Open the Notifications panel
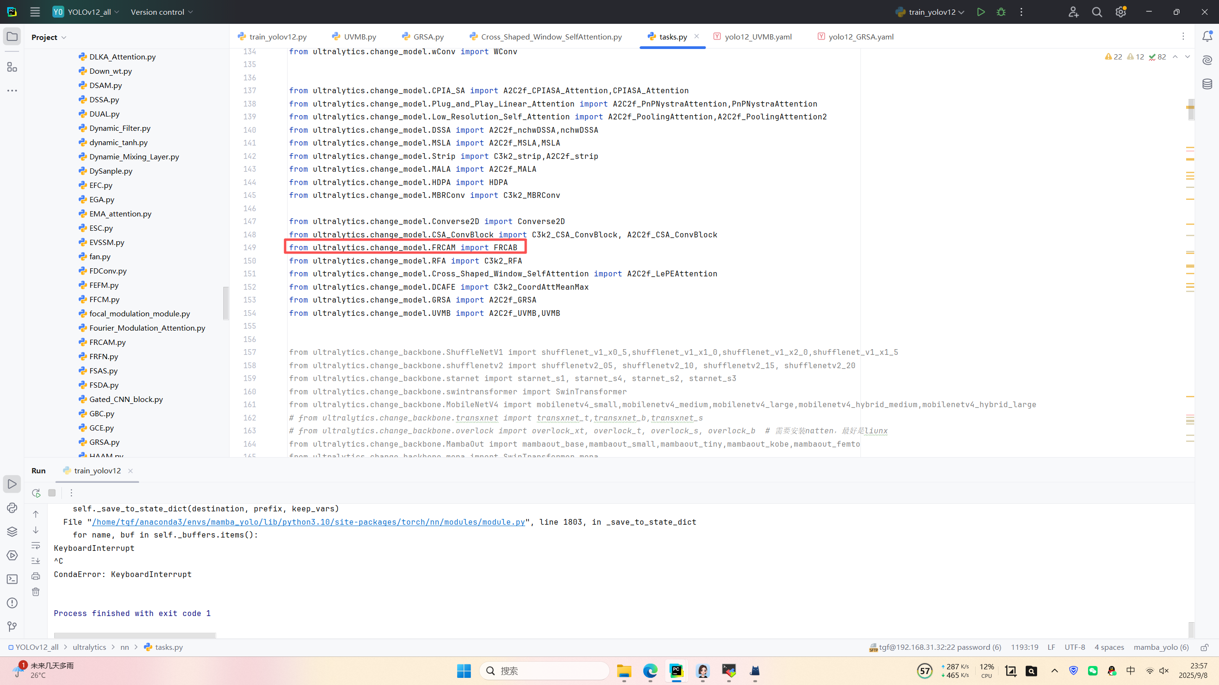 (x=1207, y=37)
